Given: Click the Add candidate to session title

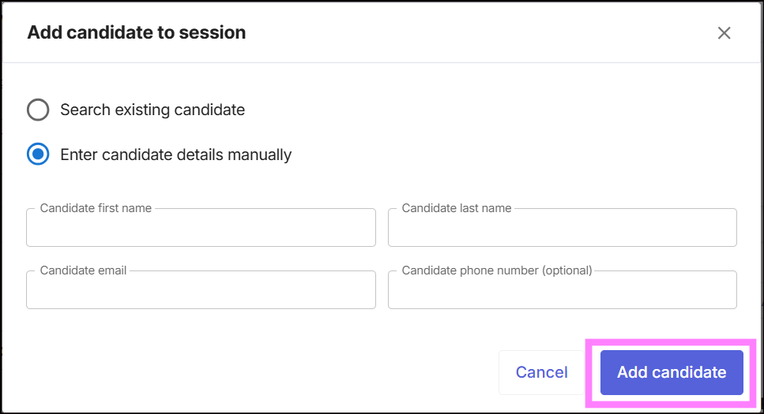Looking at the screenshot, I should [137, 33].
